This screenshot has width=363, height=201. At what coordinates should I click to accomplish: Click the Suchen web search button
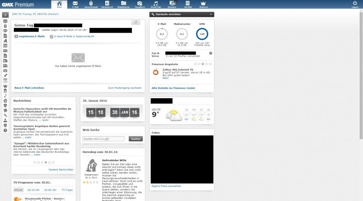tap(136, 139)
